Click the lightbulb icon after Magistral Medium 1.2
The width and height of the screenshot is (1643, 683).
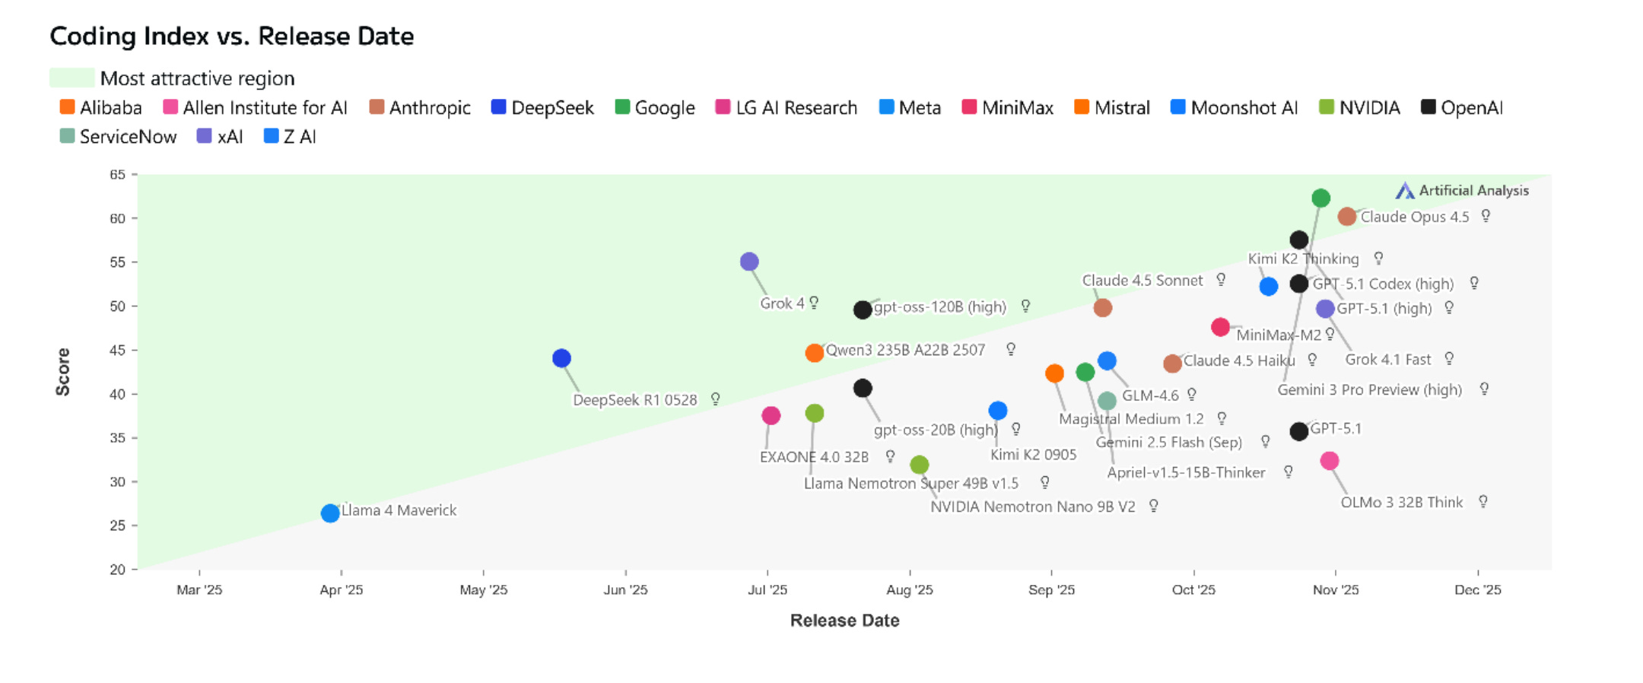tap(1222, 418)
